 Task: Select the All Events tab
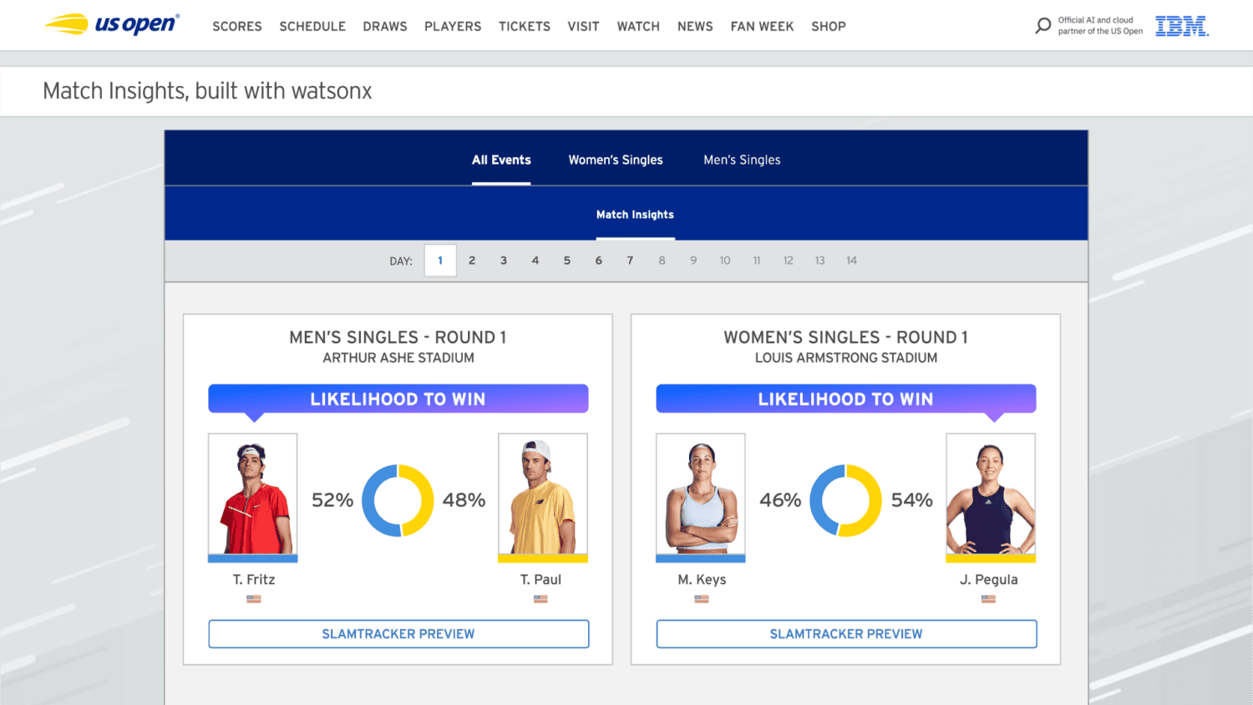pyautogui.click(x=501, y=160)
